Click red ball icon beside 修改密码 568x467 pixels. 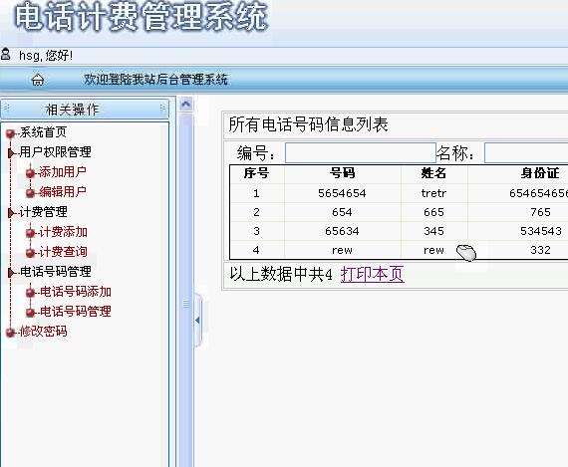pos(10,333)
